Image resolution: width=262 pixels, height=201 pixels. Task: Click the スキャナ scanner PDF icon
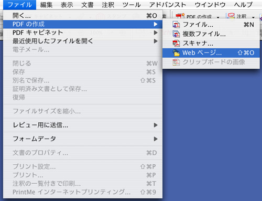[x=176, y=44]
